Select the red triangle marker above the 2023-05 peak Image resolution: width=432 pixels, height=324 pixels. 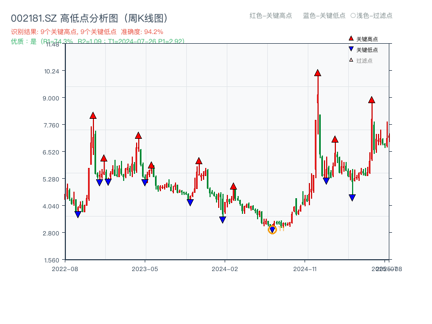138,136
